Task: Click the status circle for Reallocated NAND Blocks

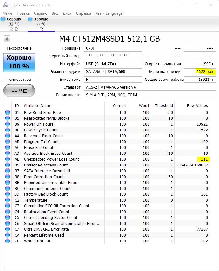Action: tap(7, 118)
